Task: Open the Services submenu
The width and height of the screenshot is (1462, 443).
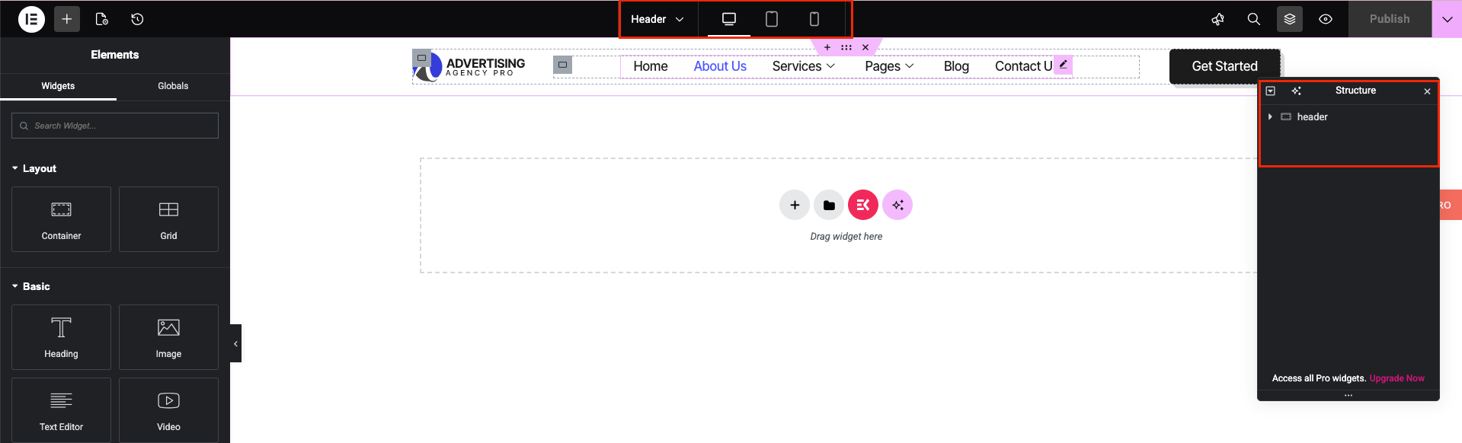Action: pos(804,66)
